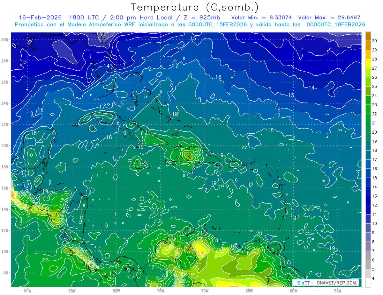Image resolution: width=383 pixels, height=295 pixels.
Task: Click latitude axis label 26N
Action: pyautogui.click(x=5, y=82)
